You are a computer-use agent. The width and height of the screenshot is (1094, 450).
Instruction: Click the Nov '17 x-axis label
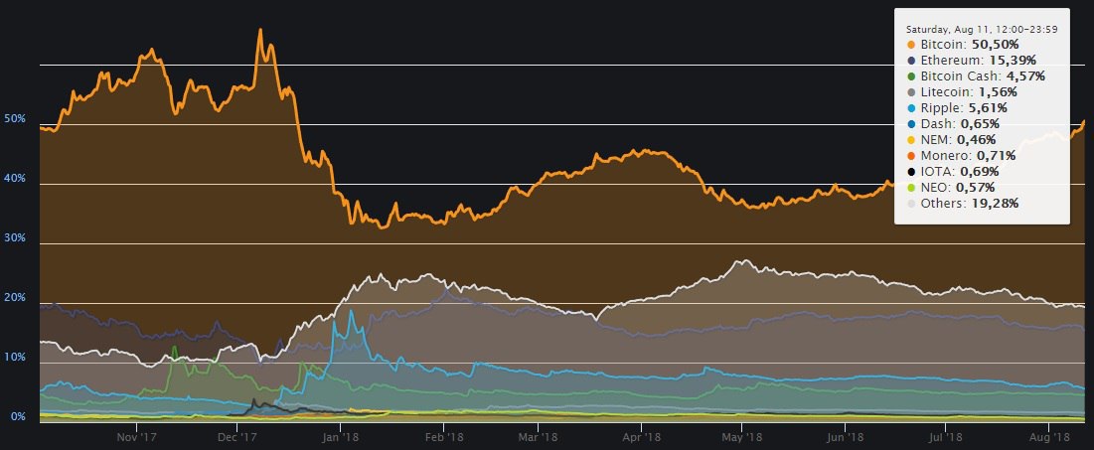137,437
